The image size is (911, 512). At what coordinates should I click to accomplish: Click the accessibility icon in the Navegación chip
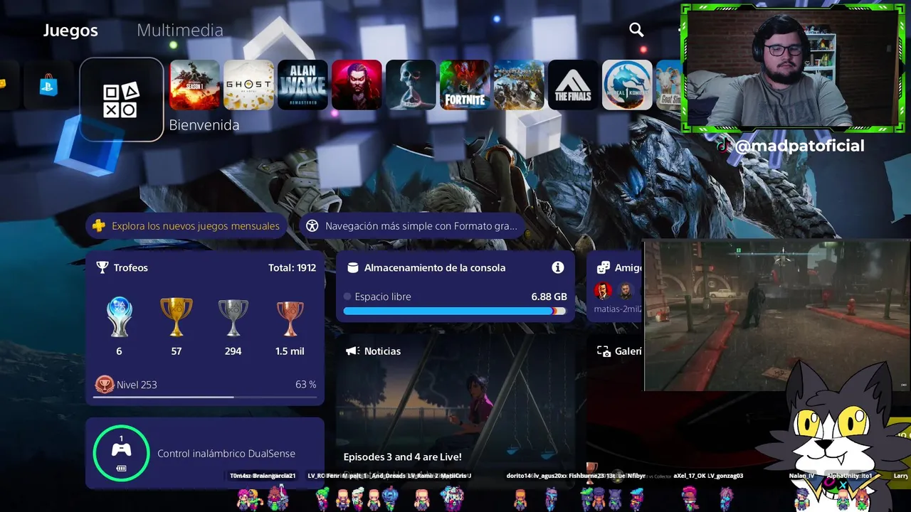[x=312, y=226]
